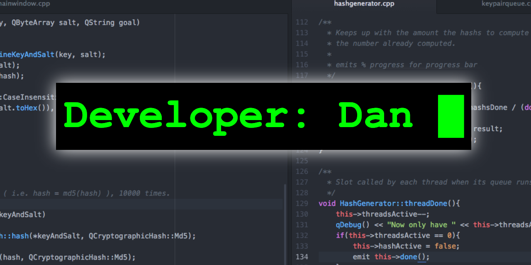
Task: Click 'done()' in the emit statement
Action: 413,257
